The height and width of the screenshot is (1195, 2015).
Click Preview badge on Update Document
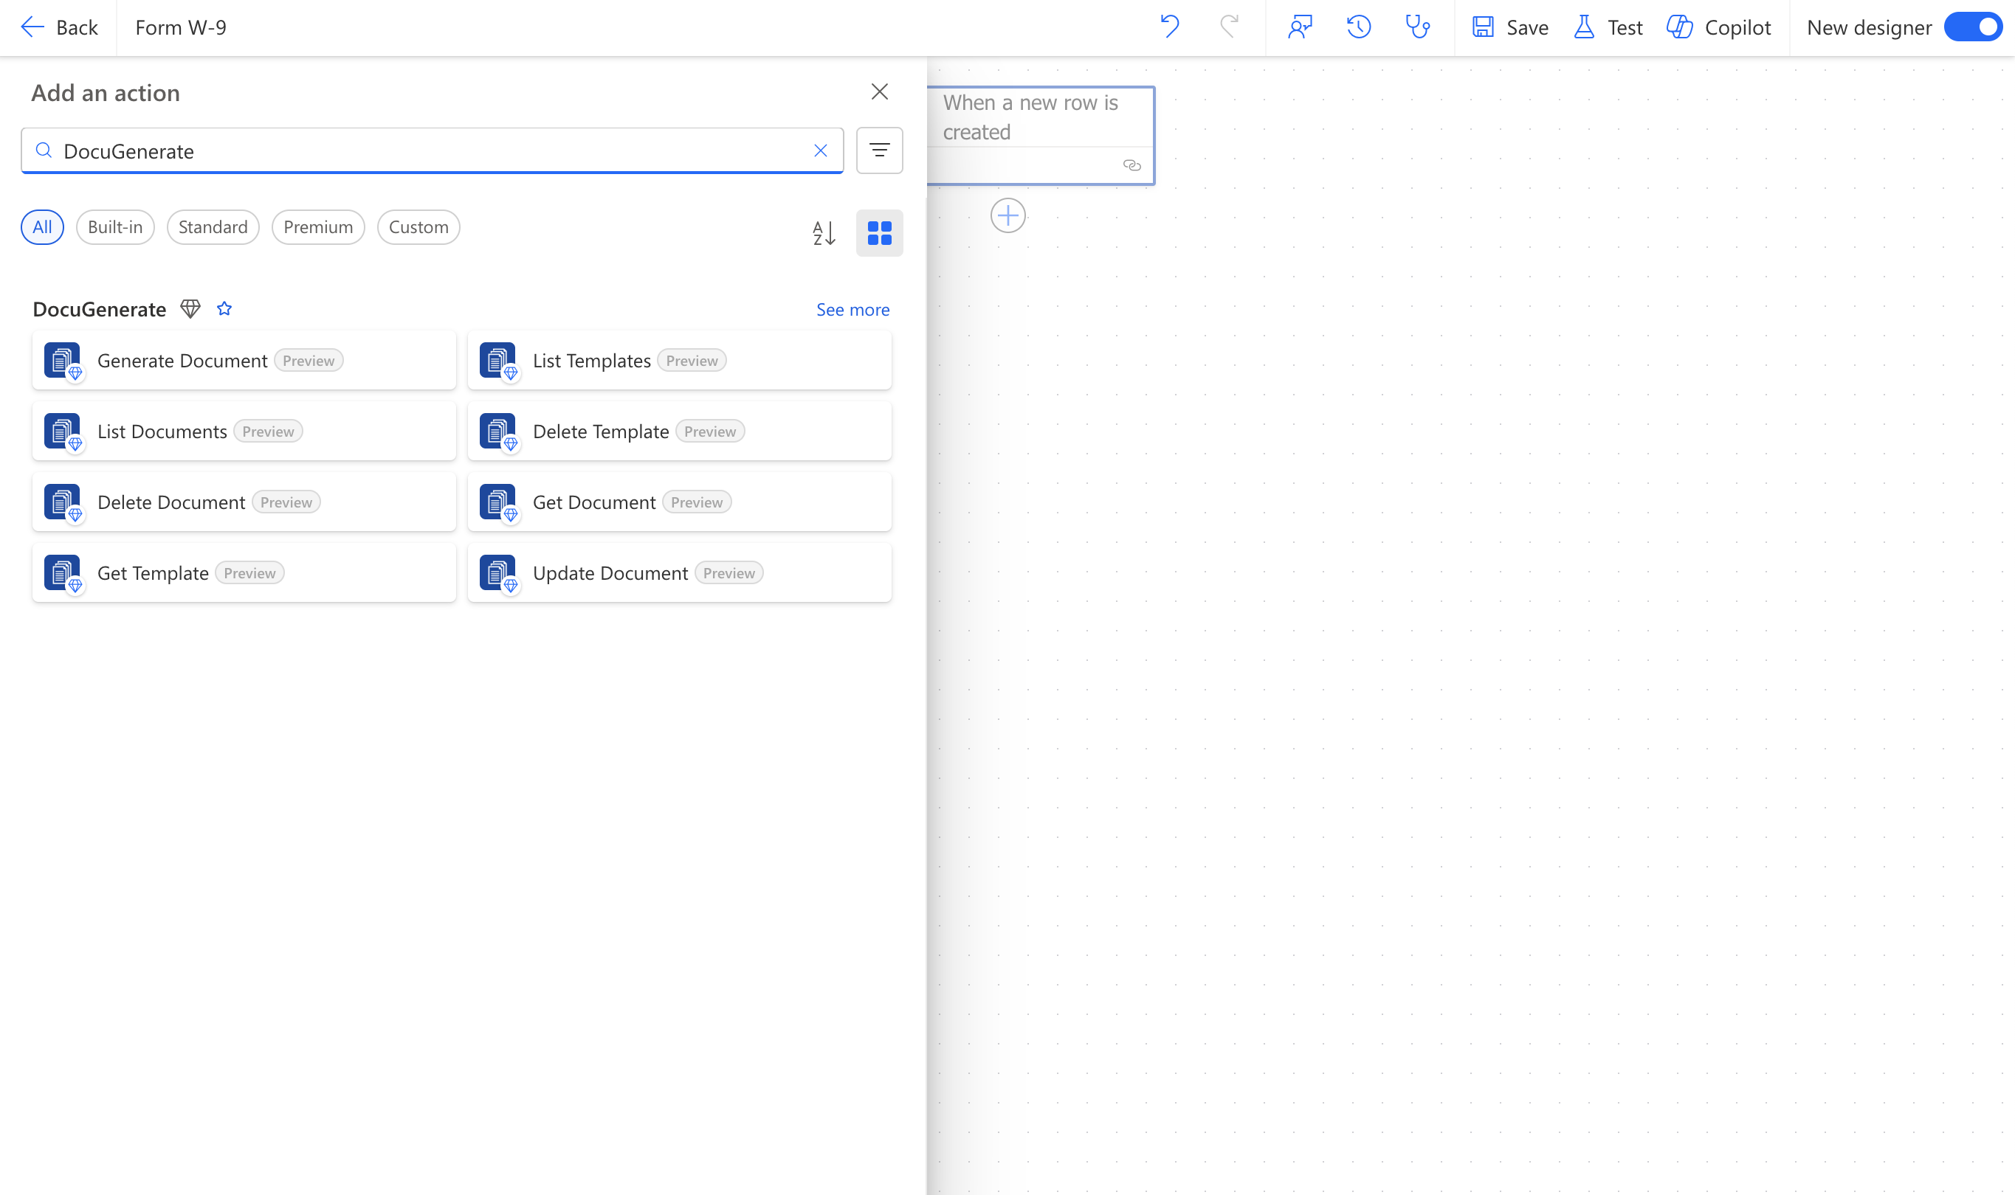729,572
